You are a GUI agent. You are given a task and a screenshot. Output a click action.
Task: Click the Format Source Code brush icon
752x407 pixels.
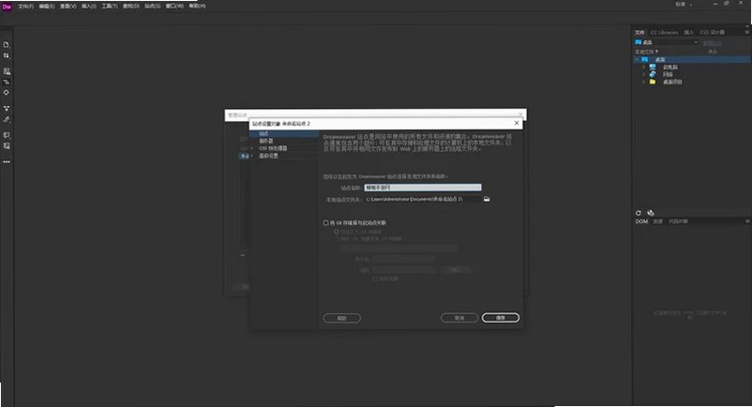click(7, 119)
